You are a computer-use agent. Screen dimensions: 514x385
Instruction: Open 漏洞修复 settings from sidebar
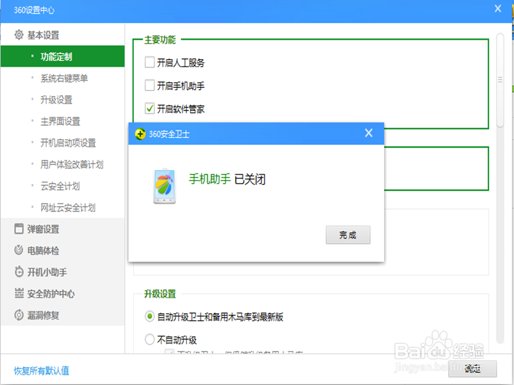point(40,314)
